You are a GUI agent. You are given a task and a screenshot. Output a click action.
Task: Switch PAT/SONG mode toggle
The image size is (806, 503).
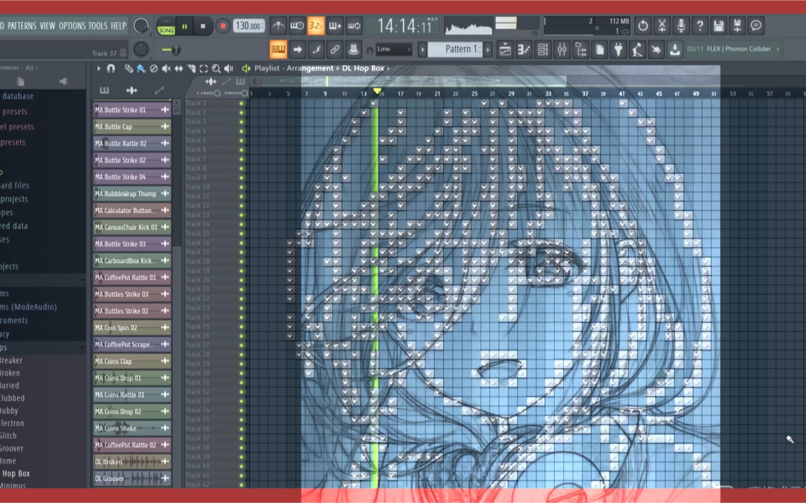[x=166, y=26]
